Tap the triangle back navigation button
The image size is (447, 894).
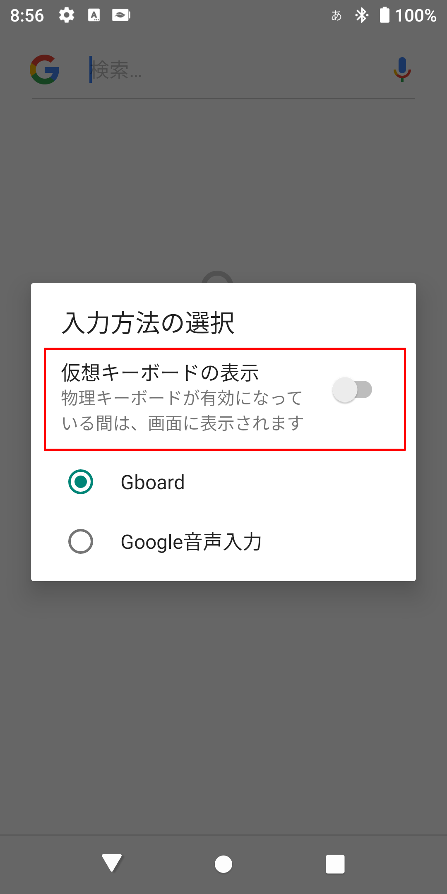pos(112,863)
